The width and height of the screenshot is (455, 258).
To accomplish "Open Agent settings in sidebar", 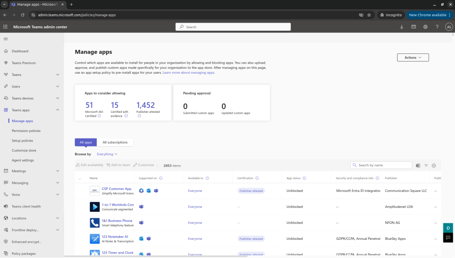I will pyautogui.click(x=23, y=160).
